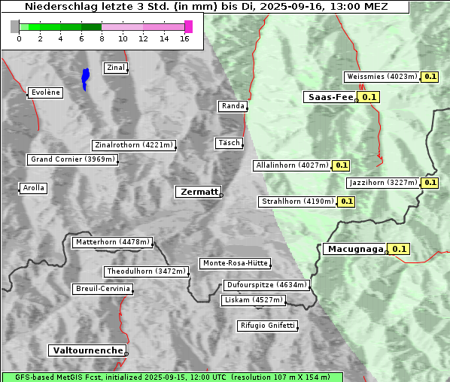Click the light pink 8-12 legend segment

tap(123, 27)
